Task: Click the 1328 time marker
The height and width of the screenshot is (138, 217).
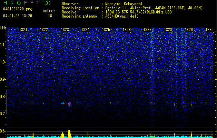Action: (x=168, y=30)
